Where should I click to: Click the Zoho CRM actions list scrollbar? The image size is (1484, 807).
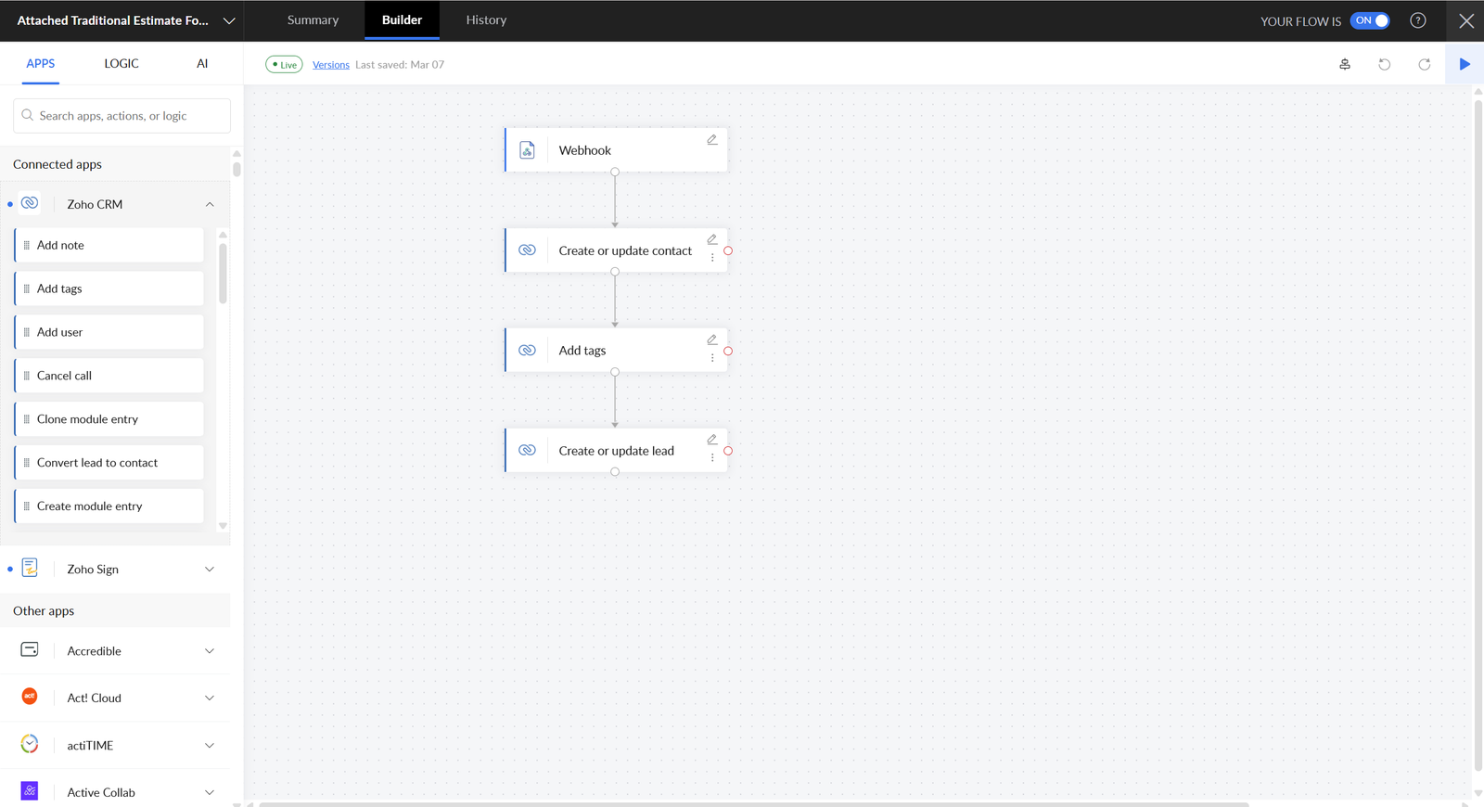[x=223, y=273]
